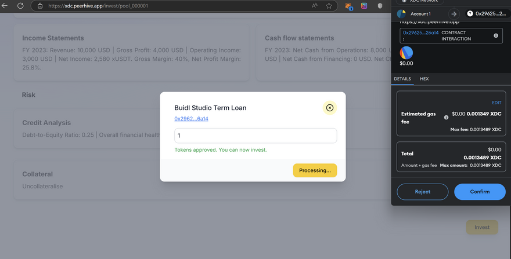Viewport: 511px width, 259px height.
Task: Click the arrow icon between accounts
Action: click(x=454, y=13)
